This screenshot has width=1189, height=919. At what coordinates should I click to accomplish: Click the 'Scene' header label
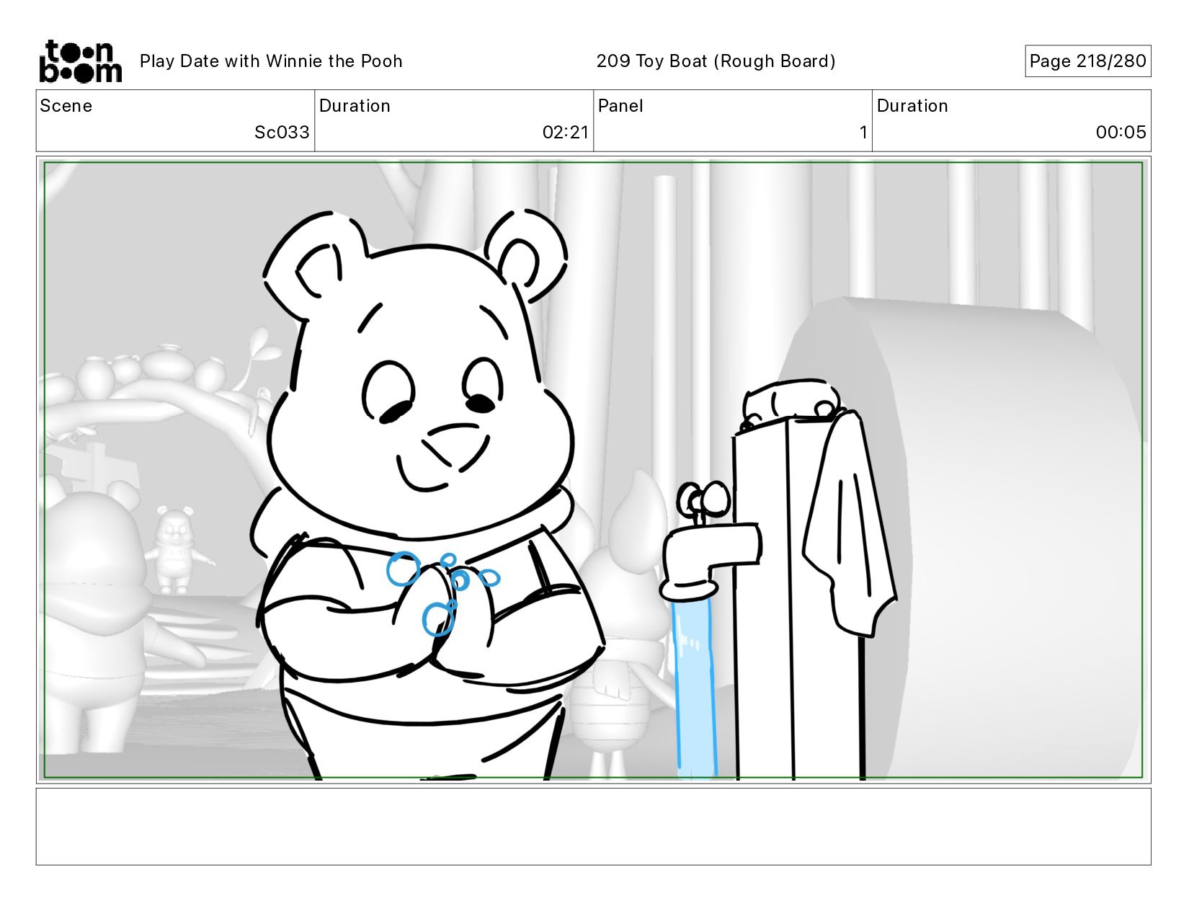tap(66, 106)
